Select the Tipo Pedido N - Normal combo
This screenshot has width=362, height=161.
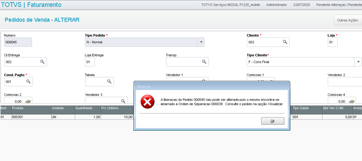145,42
